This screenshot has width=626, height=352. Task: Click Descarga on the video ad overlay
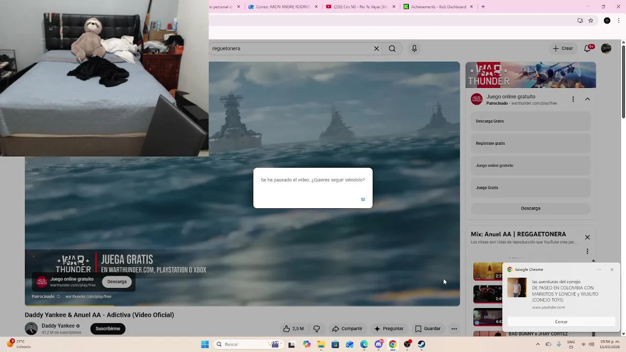[117, 282]
